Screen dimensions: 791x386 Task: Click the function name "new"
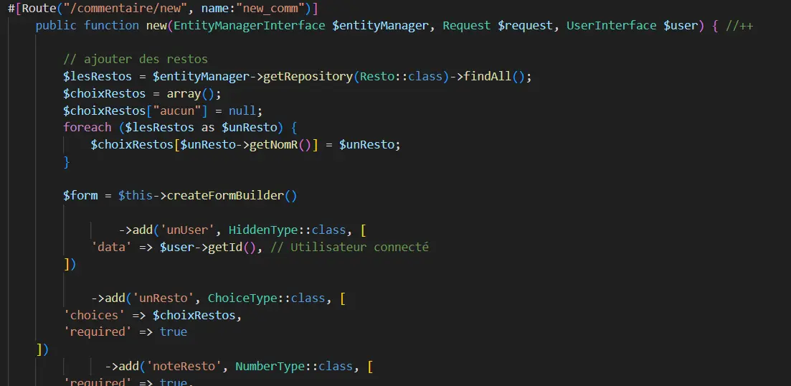[156, 26]
